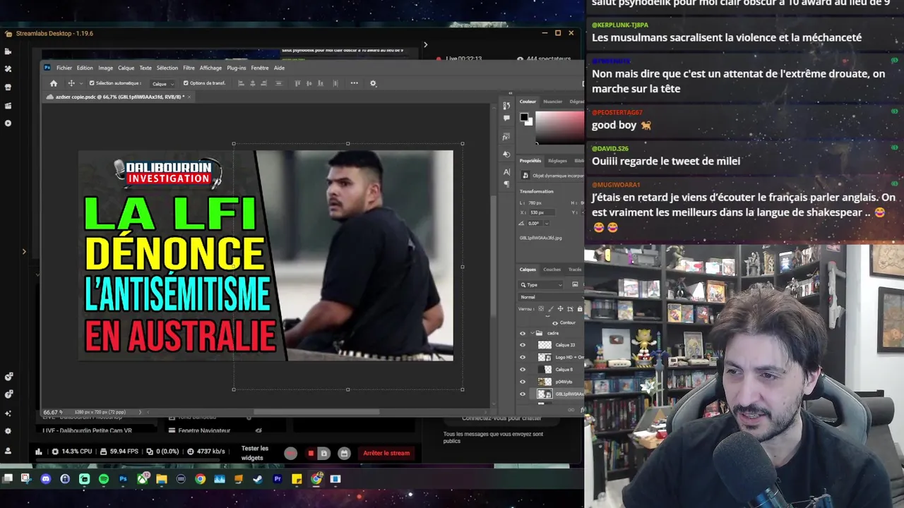Select LIVE - Dalibourdin Petite Cam VR scene
The image size is (904, 508).
click(88, 430)
